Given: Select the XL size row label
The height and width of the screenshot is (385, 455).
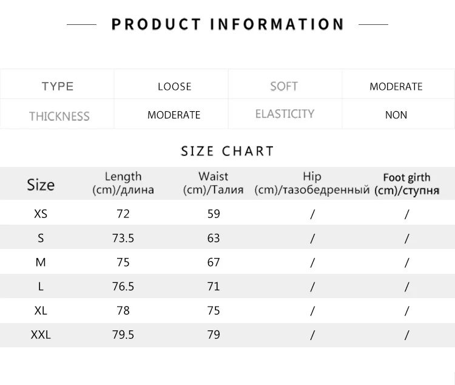Looking at the screenshot, I should click(x=41, y=310).
